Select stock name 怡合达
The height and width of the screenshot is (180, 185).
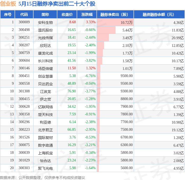coord(45,161)
